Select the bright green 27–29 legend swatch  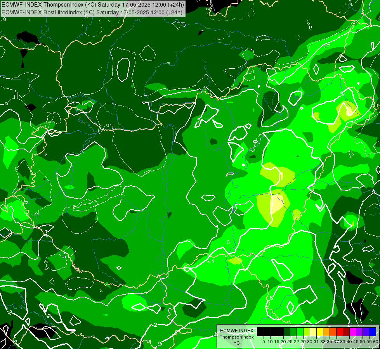[x=300, y=332]
